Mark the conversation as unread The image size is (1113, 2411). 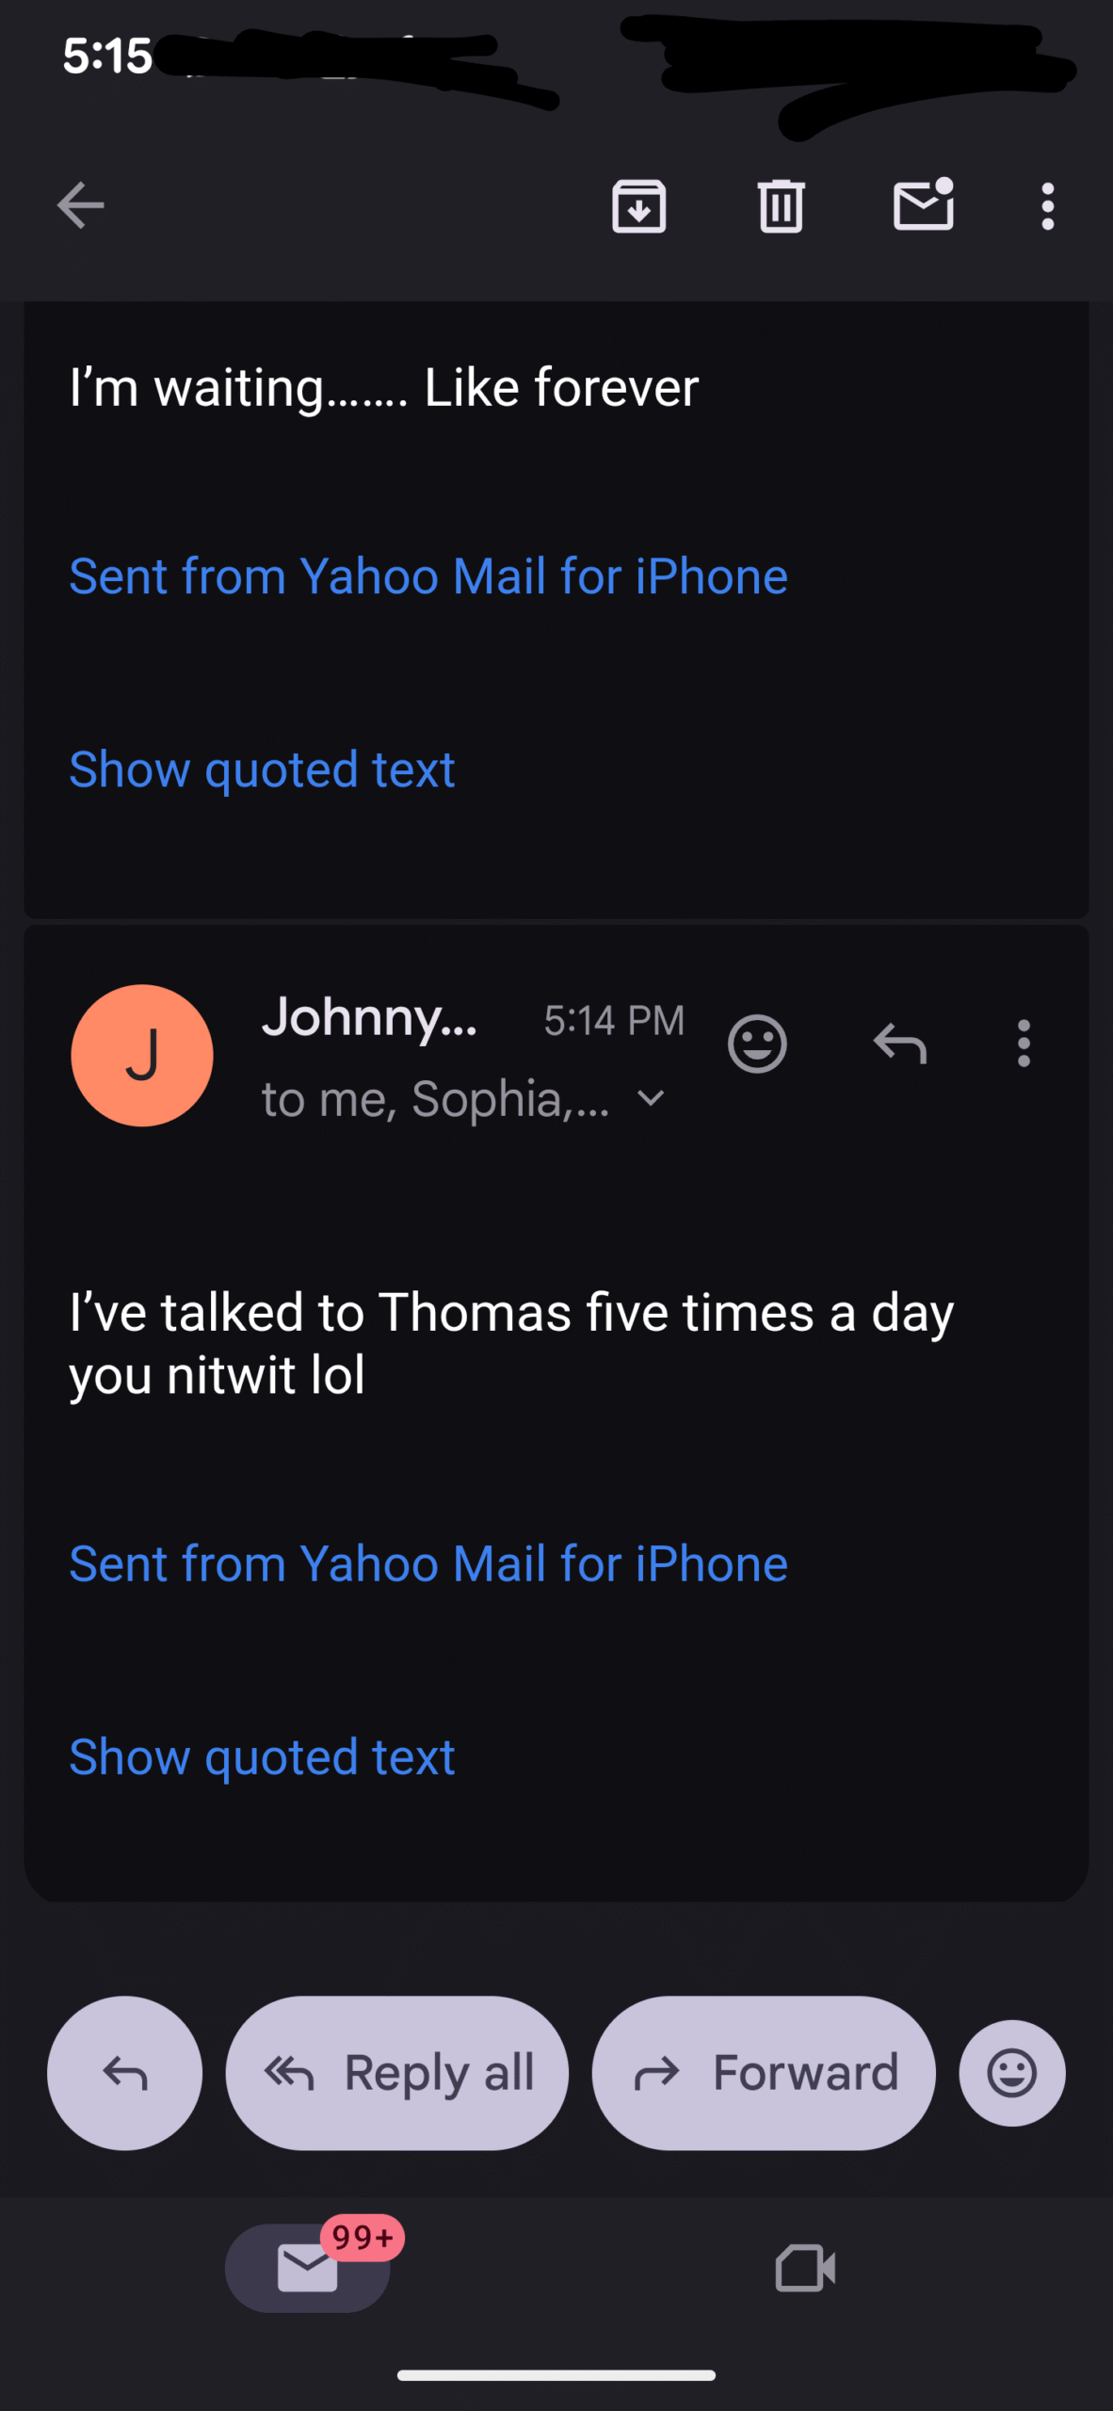click(923, 204)
